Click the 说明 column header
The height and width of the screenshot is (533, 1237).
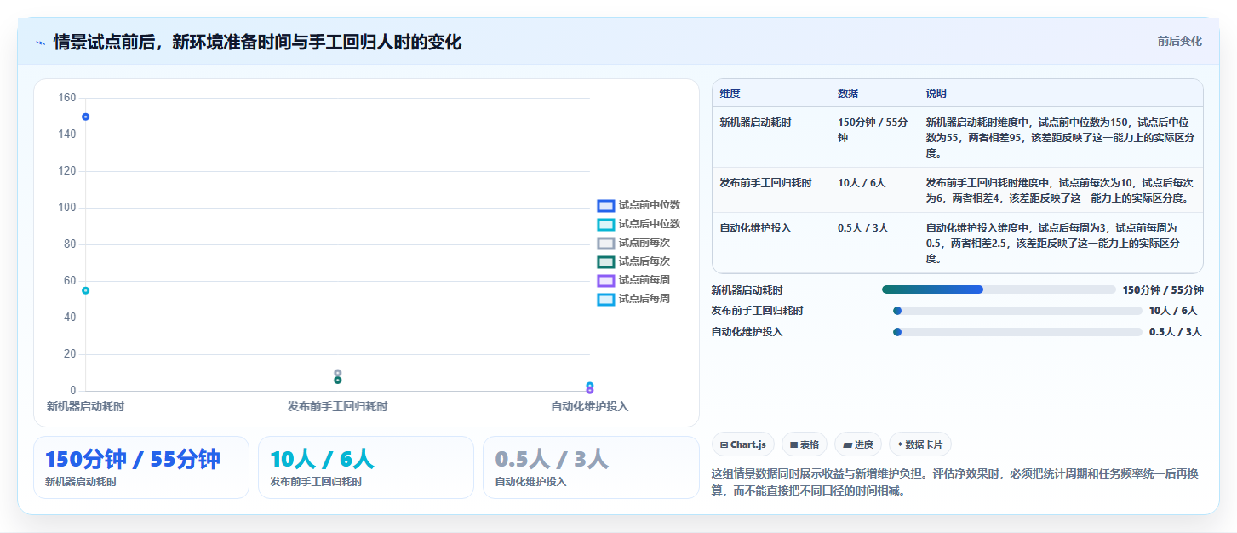936,94
